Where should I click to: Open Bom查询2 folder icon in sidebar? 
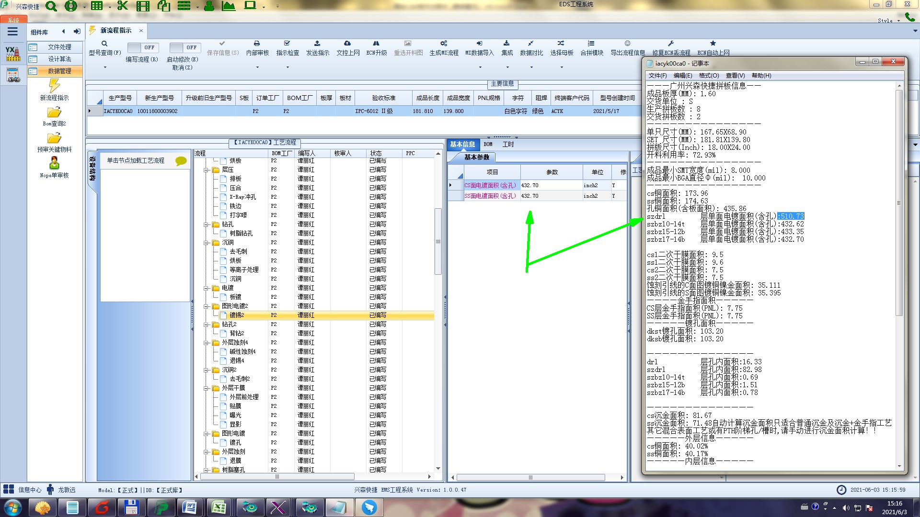(54, 113)
